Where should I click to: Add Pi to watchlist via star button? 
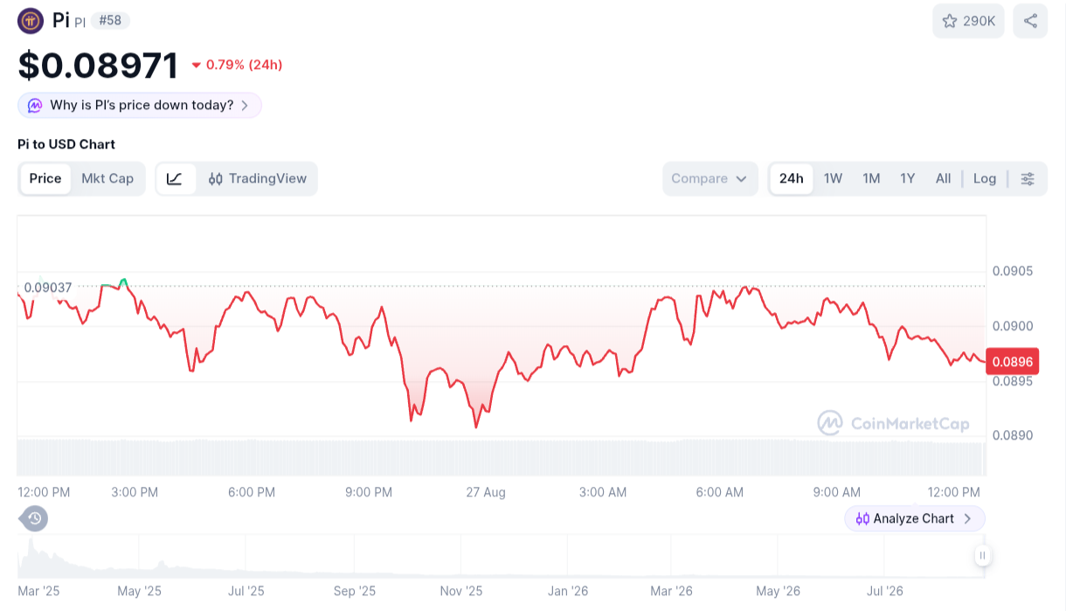coord(968,21)
